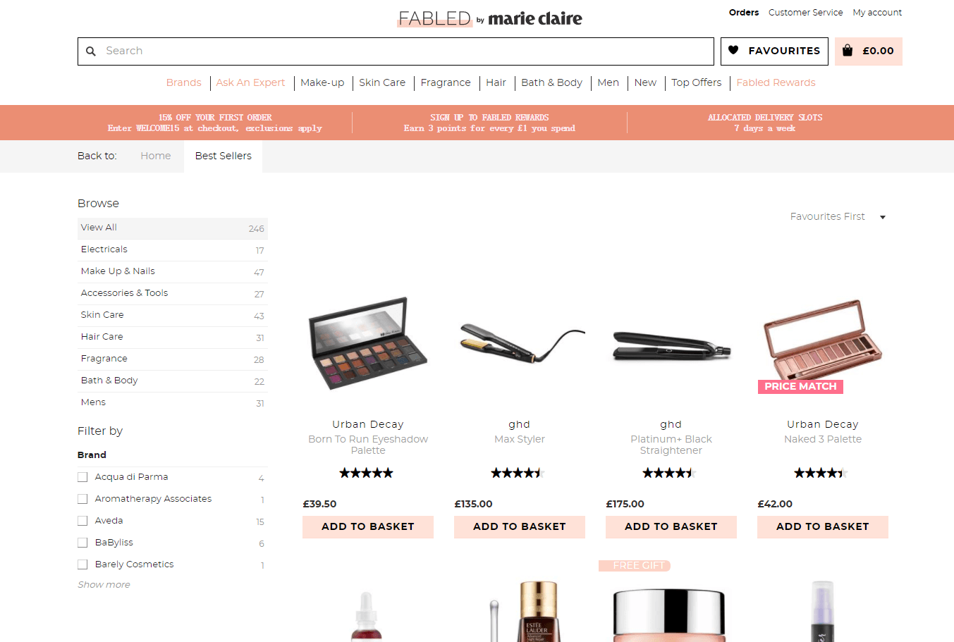Open the Top Offers menu
The height and width of the screenshot is (642, 954).
696,82
